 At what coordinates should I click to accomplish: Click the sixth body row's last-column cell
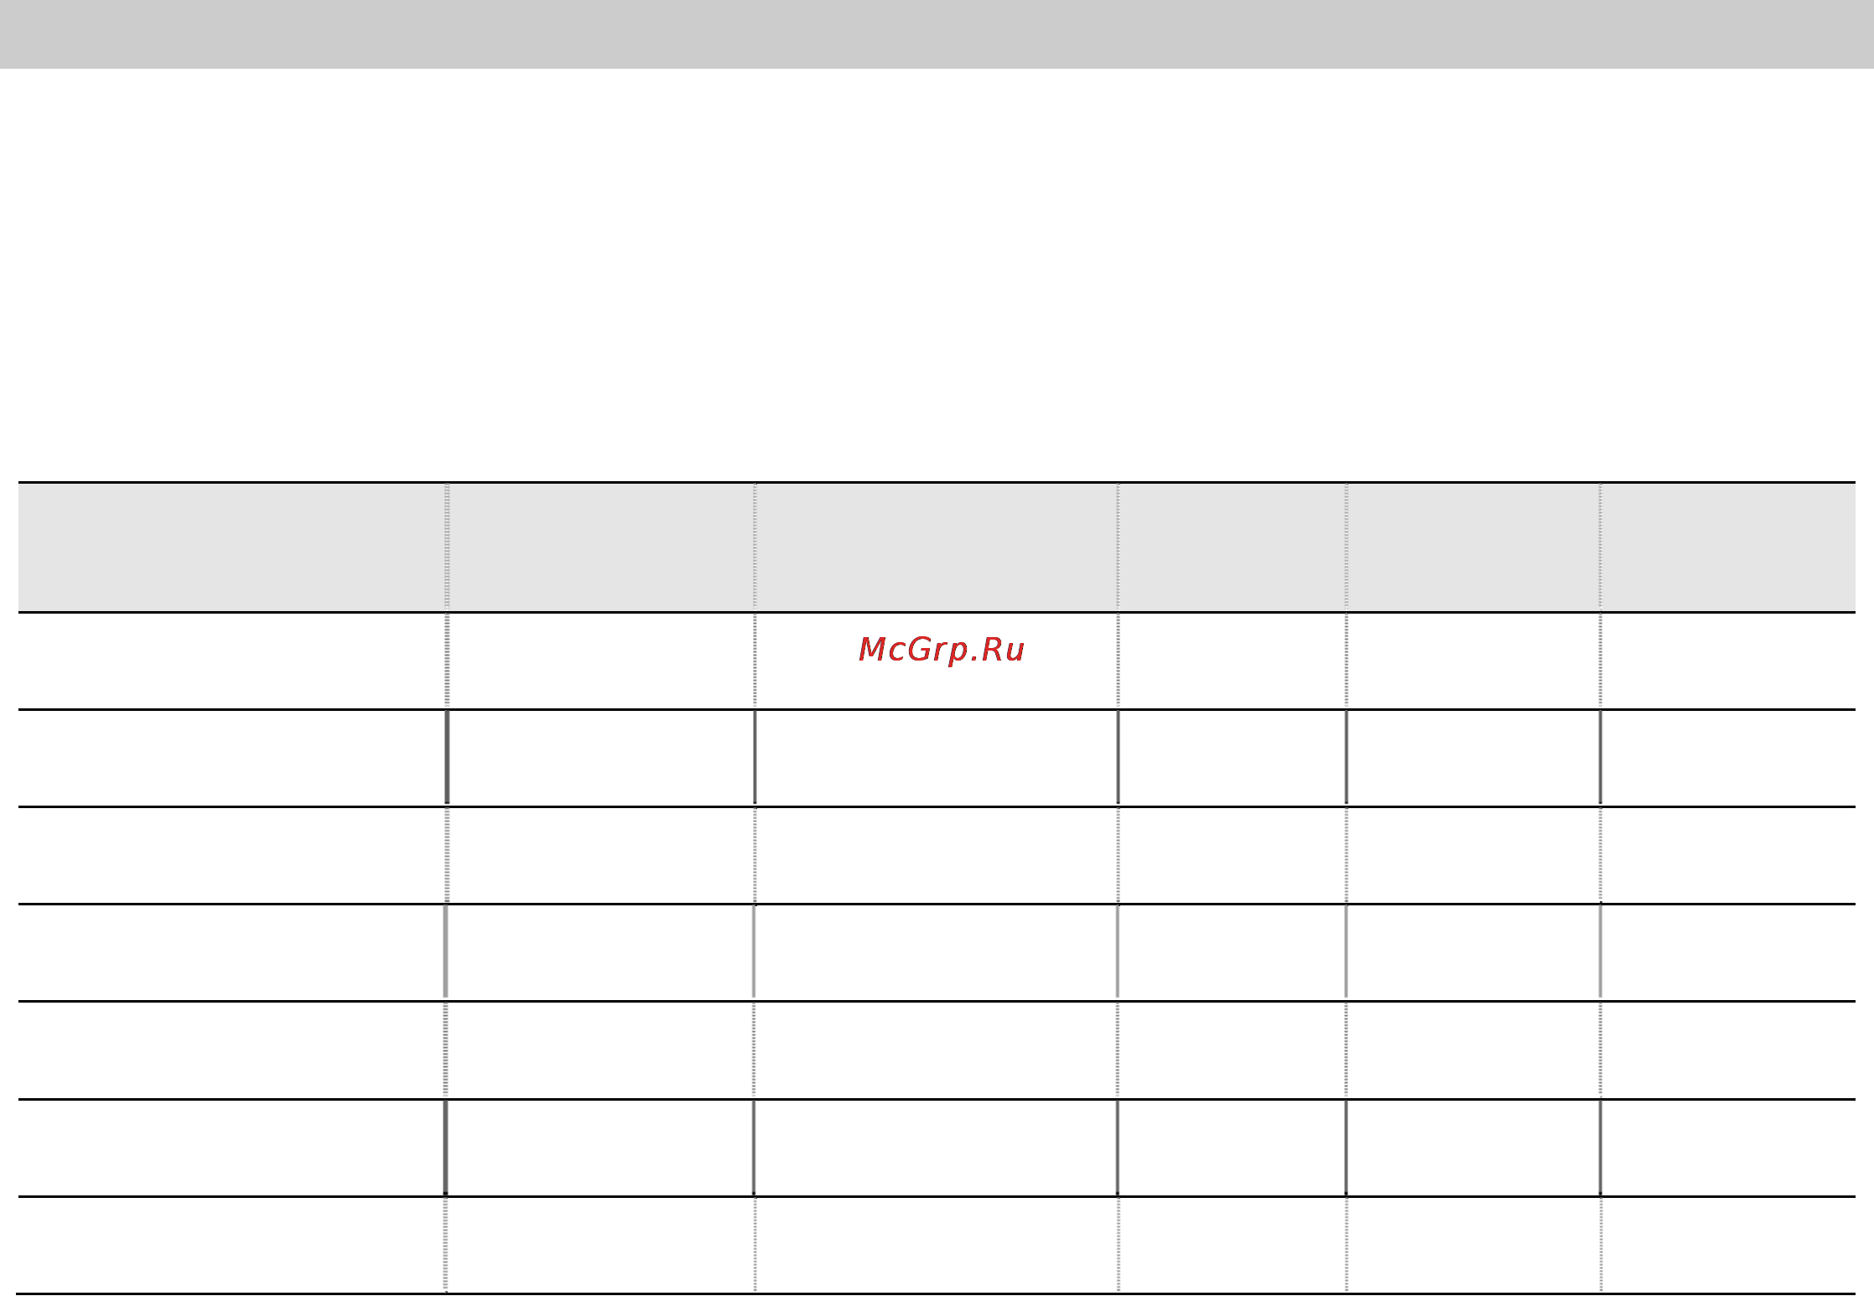[1728, 1148]
